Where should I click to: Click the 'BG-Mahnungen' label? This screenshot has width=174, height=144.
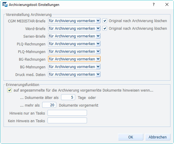33,67
